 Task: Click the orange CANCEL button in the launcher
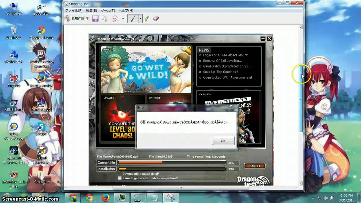click(255, 166)
